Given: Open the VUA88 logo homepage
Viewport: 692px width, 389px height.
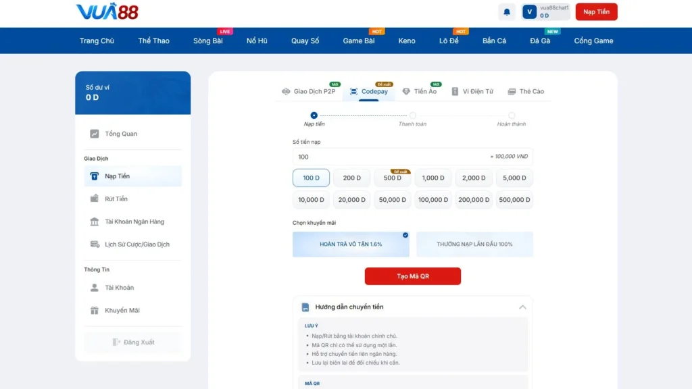Looking at the screenshot, I should 107,11.
